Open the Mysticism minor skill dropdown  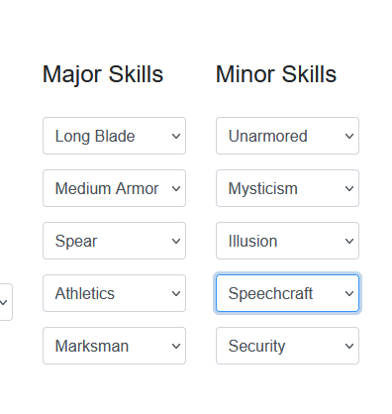click(287, 188)
